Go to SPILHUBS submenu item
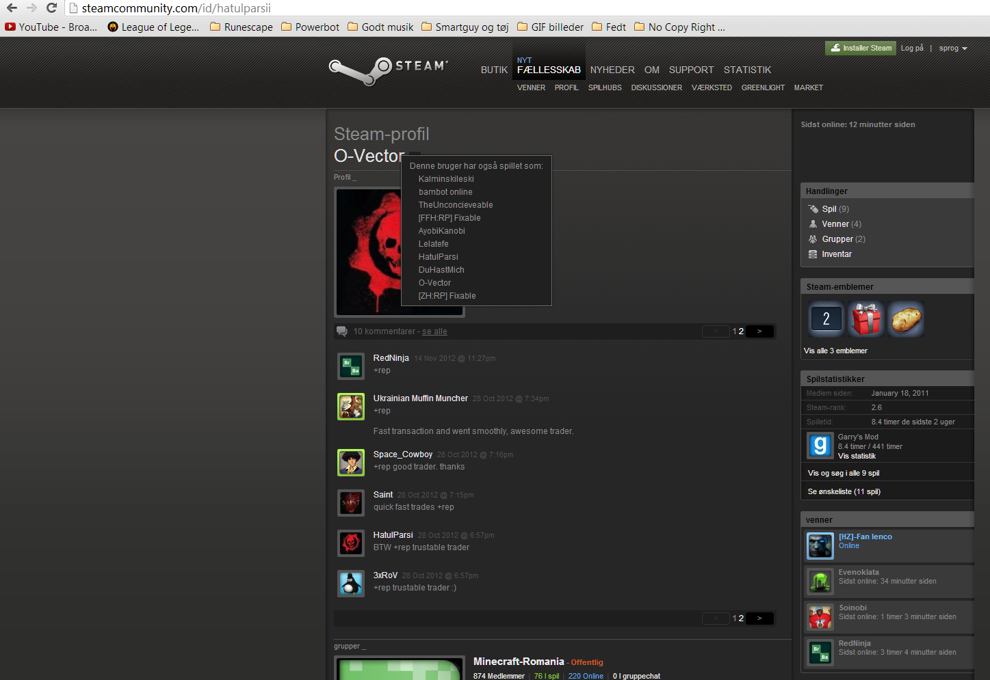The image size is (990, 680). click(x=605, y=87)
